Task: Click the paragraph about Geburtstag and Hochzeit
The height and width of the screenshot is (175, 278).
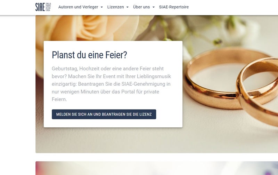Action: tap(111, 84)
